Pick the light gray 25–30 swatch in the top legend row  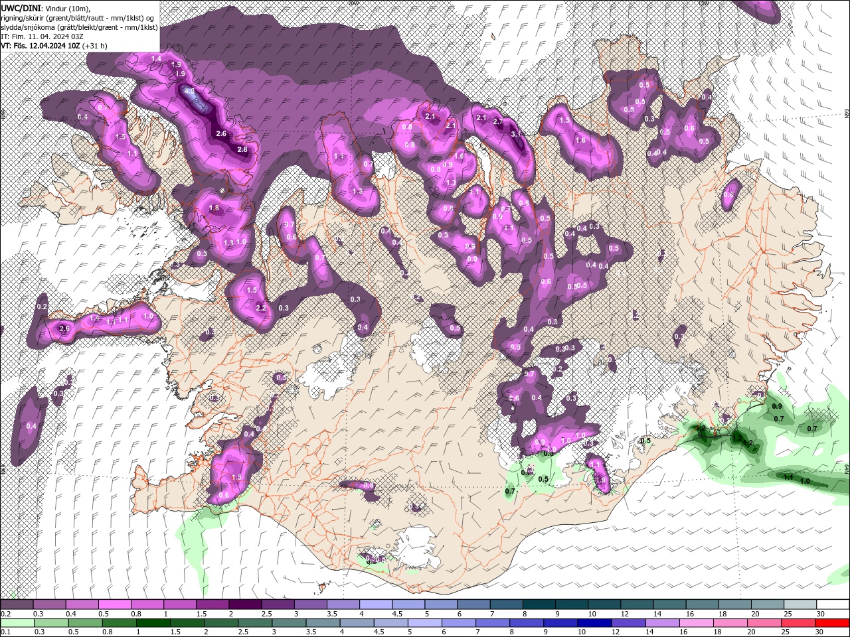[800, 604]
